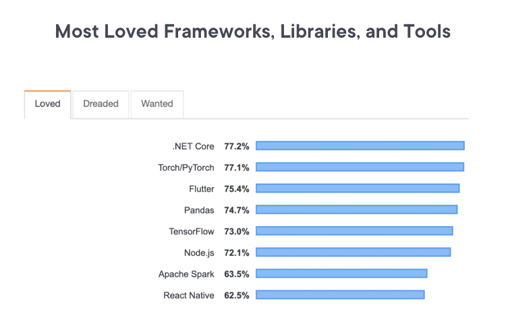
Task: Click the TensorFlow label text
Action: 192,231
